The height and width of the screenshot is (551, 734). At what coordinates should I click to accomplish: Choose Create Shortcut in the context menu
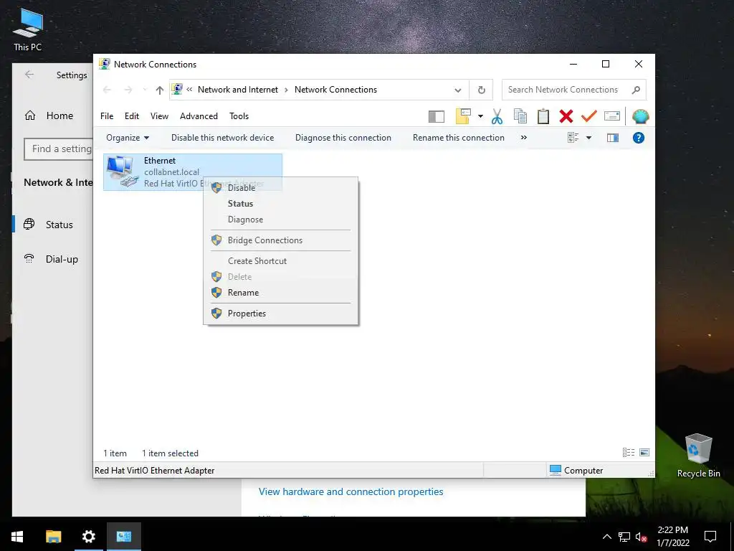[x=281, y=261]
